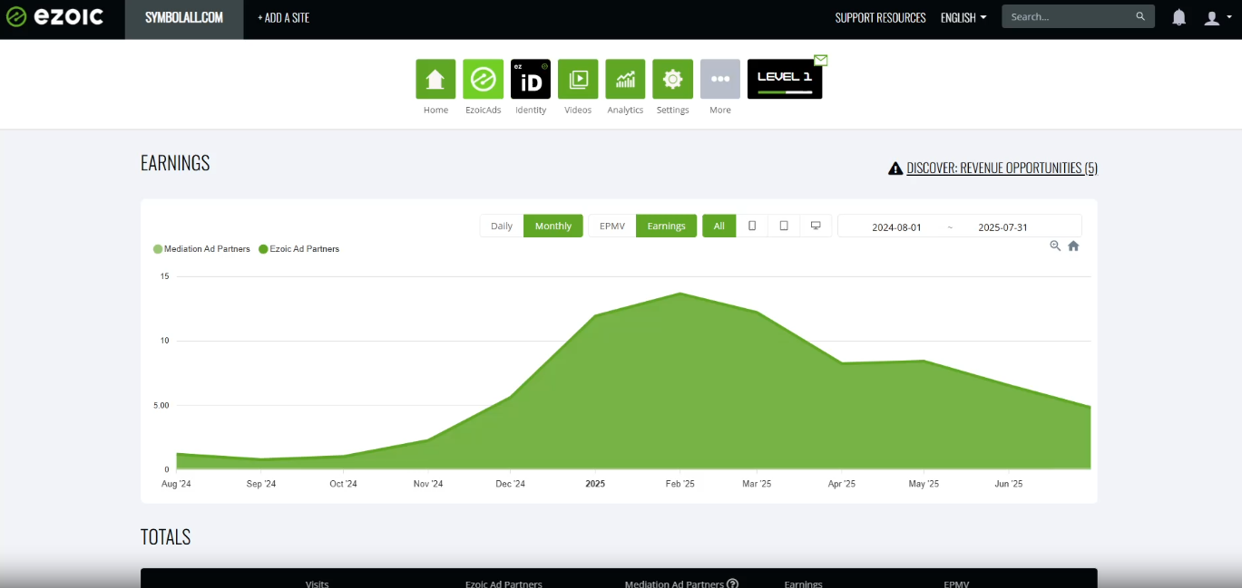Filter chart by mobile device icon

752,226
